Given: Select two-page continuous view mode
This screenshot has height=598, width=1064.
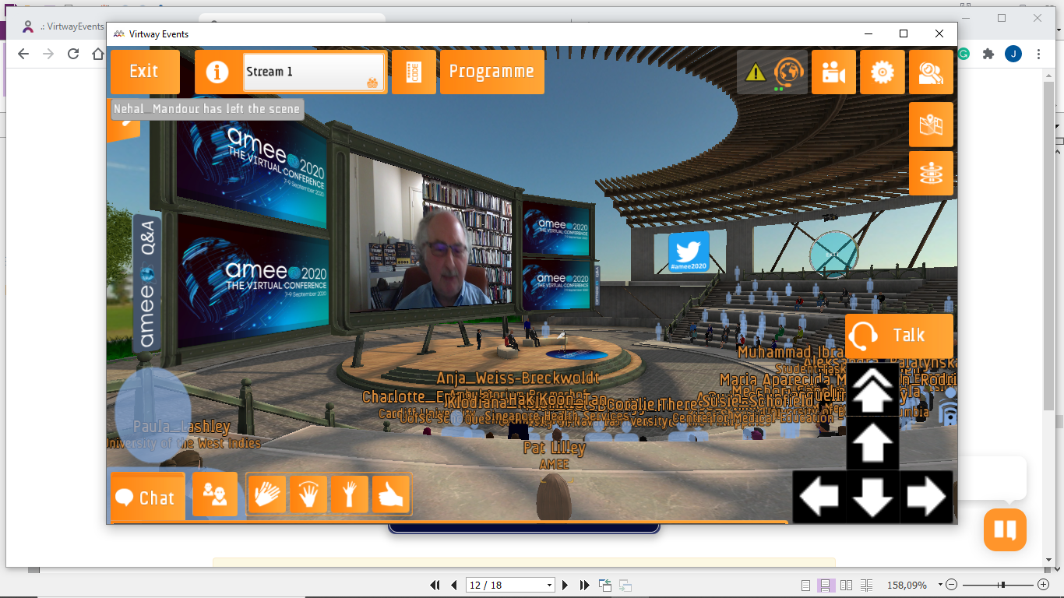Looking at the screenshot, I should (x=867, y=585).
